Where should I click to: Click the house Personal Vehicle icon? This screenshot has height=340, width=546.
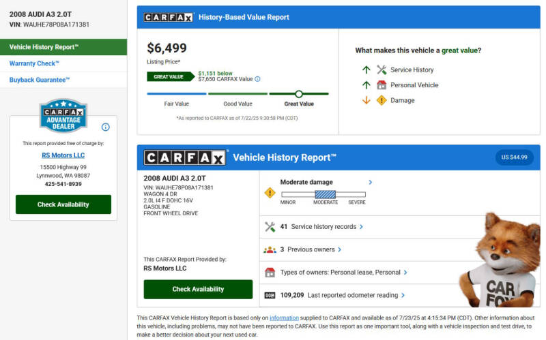[382, 85]
